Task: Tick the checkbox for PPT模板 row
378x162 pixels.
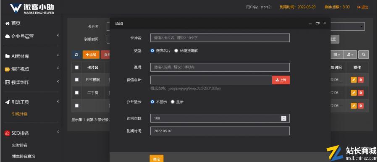Action: pyautogui.click(x=77, y=80)
